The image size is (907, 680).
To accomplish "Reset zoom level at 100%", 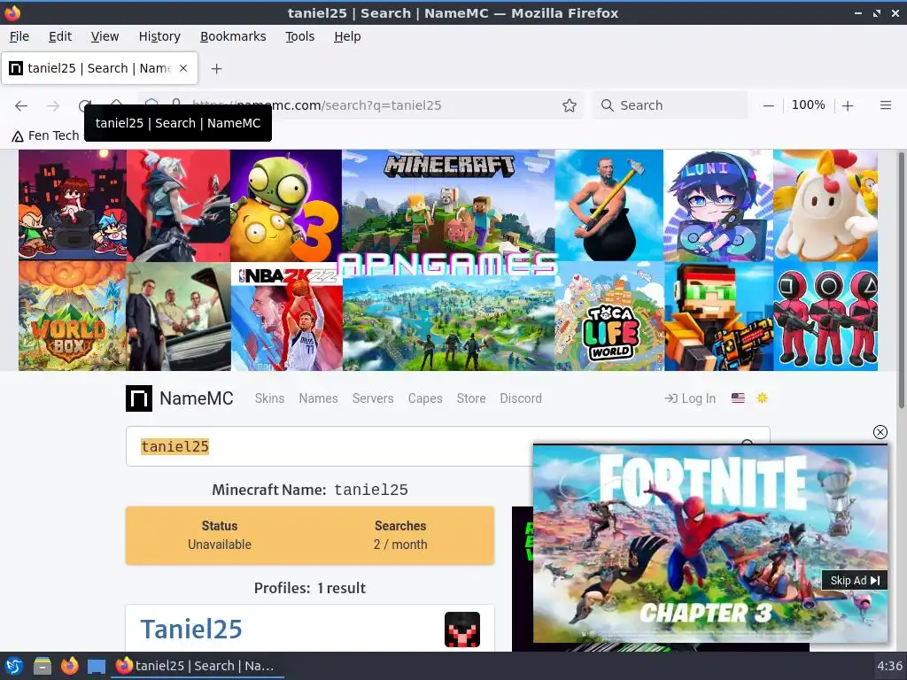I will (x=808, y=104).
